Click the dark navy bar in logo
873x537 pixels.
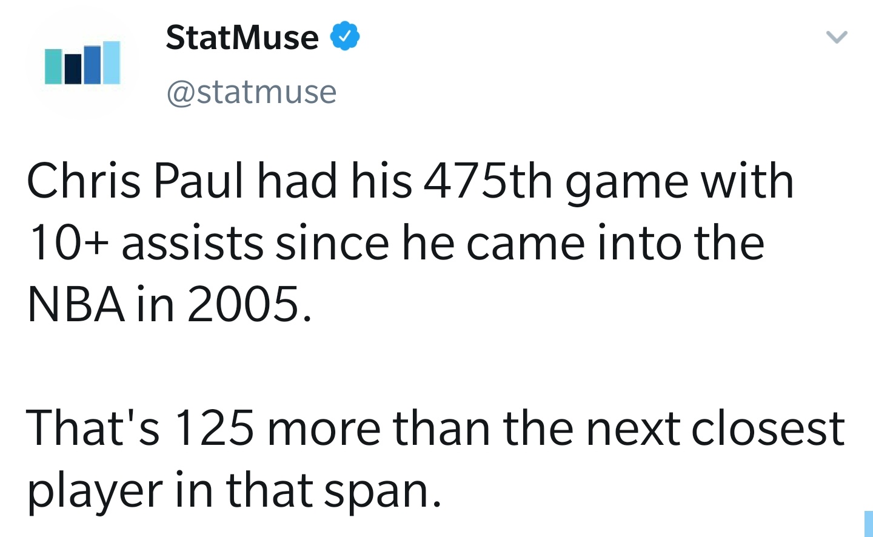73,68
